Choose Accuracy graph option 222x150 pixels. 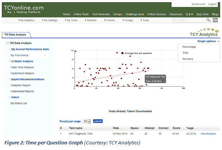(188, 59)
